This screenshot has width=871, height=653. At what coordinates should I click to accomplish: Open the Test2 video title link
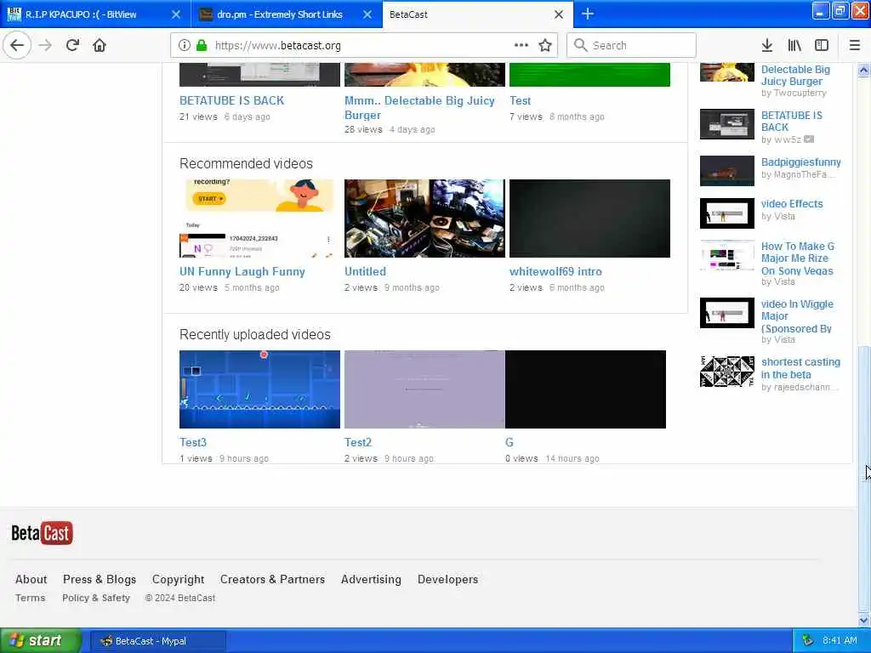click(358, 442)
